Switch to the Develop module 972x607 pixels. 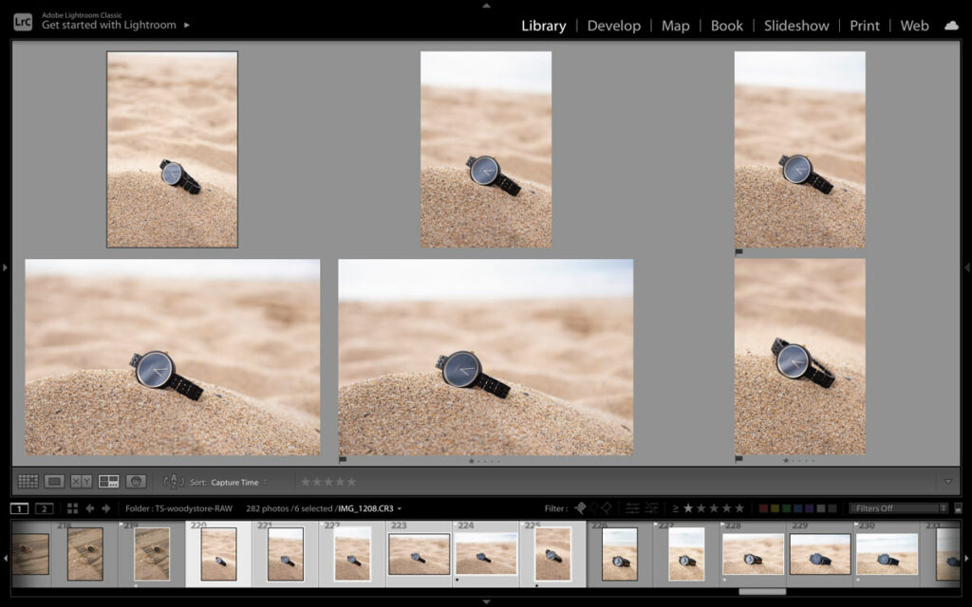tap(613, 26)
